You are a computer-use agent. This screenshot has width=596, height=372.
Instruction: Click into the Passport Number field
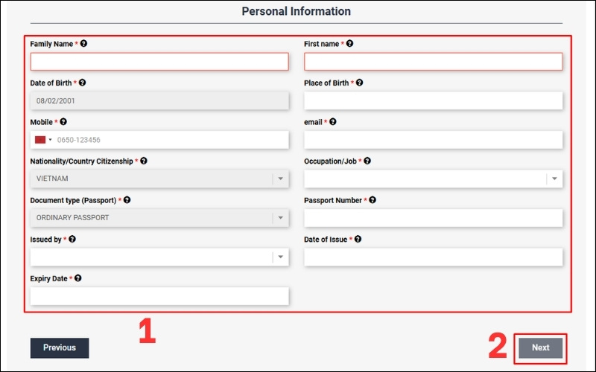(433, 218)
